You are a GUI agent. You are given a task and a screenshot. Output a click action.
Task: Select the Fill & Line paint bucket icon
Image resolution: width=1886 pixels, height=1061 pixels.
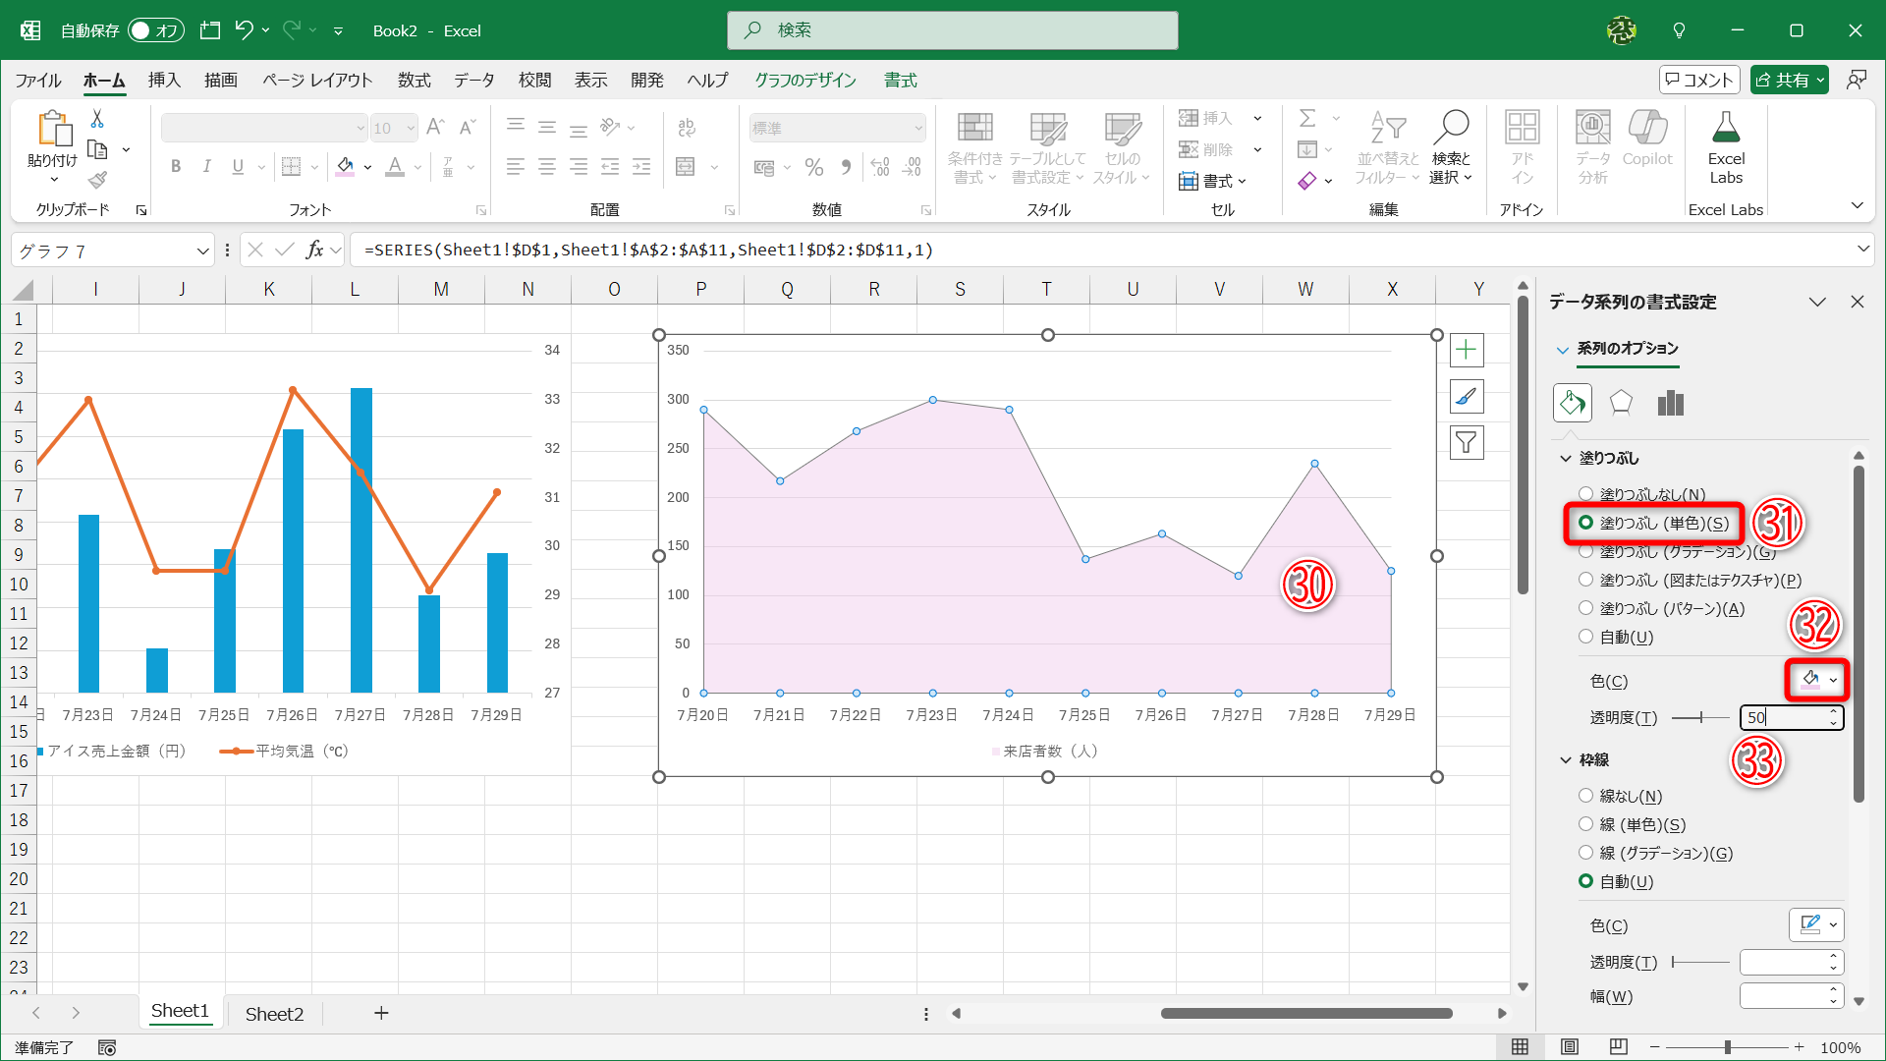point(1572,403)
